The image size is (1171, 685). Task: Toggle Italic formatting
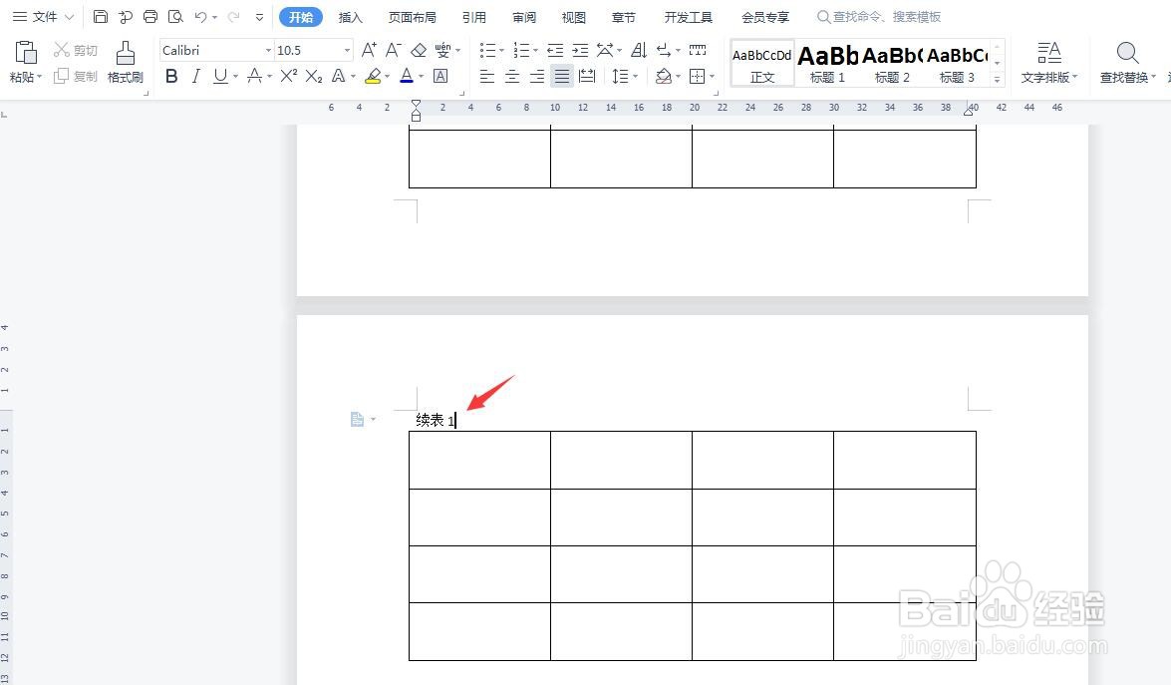pyautogui.click(x=195, y=76)
